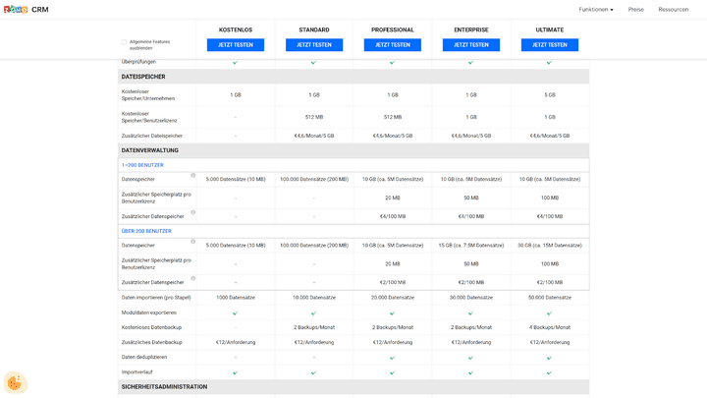Open the Preise menu item
Image resolution: width=707 pixels, height=398 pixels.
(x=635, y=9)
